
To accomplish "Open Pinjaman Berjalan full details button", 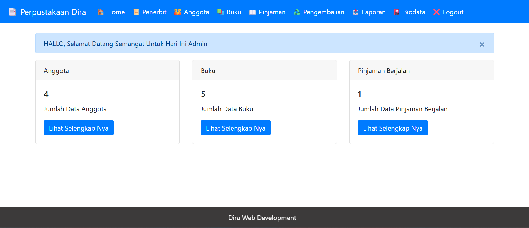I will point(393,128).
